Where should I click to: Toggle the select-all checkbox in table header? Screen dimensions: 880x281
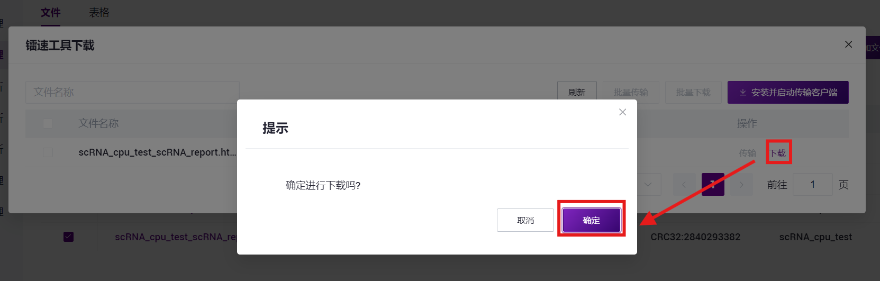coord(48,123)
